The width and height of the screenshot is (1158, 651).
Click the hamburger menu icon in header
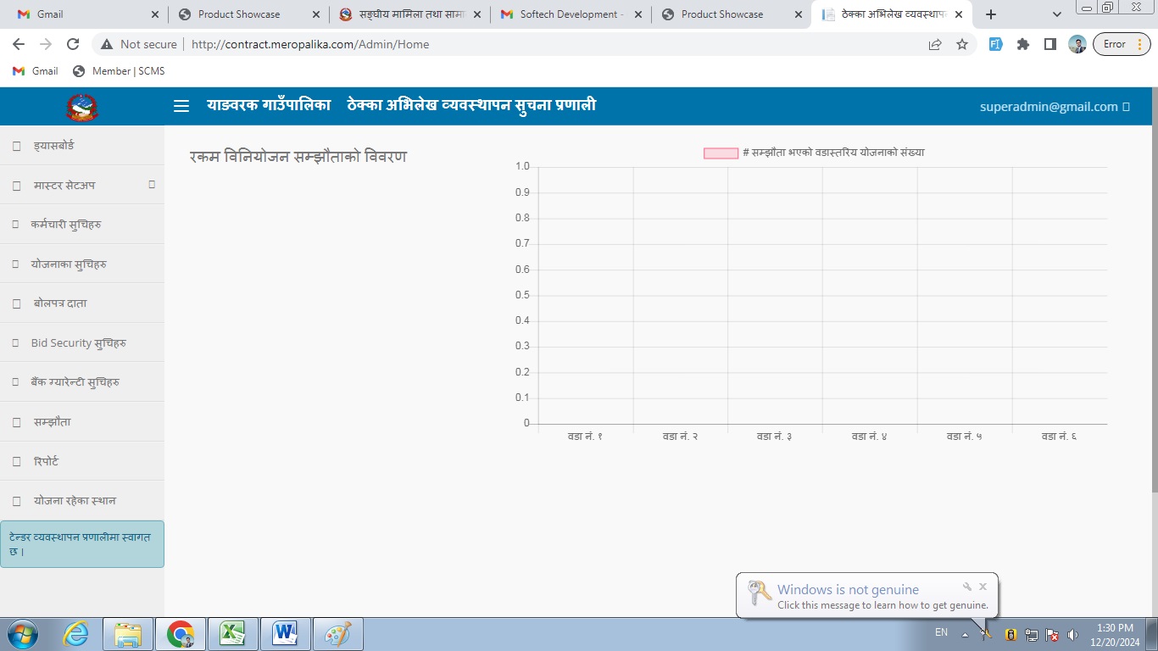click(181, 106)
